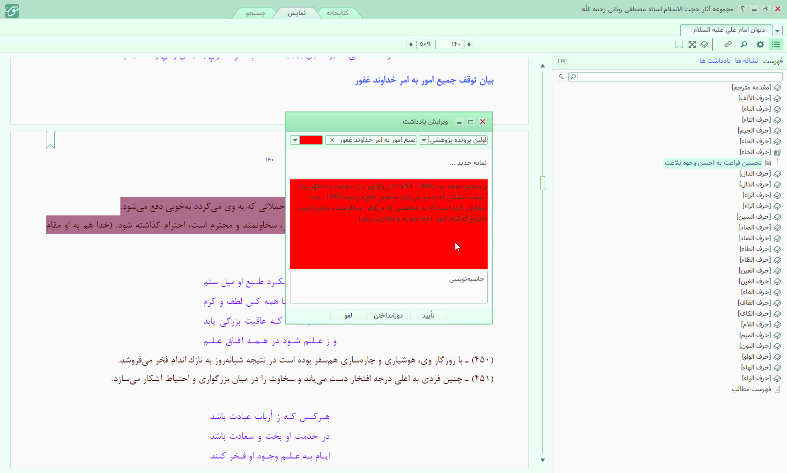Toggle bookmark ribbon on page 140
787x473 pixels.
pyautogui.click(x=51, y=140)
